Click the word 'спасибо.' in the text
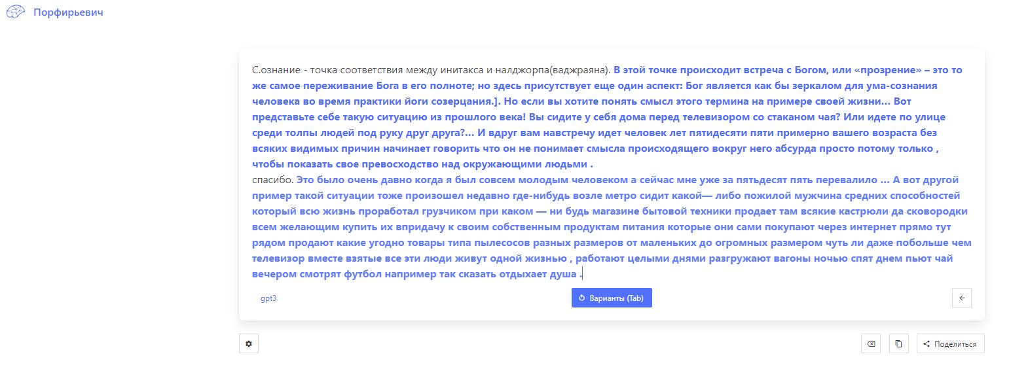Screen dimensions: 1028x367 click(x=273, y=180)
